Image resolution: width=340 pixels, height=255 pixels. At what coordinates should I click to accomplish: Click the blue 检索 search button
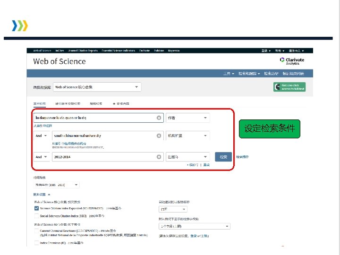pos(223,157)
